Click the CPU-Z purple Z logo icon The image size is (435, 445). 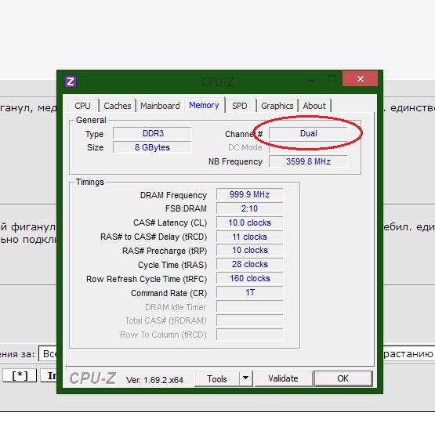71,81
